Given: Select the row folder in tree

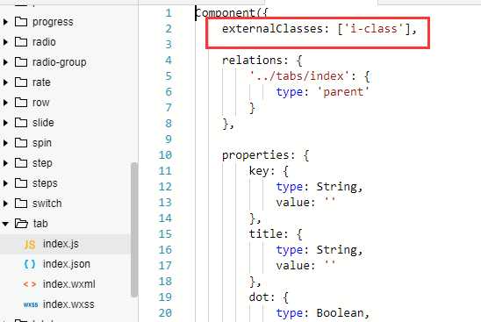Looking at the screenshot, I should tap(40, 103).
